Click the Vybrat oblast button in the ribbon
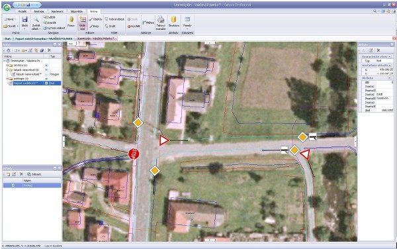This screenshot has width=397, height=249. 114,19
